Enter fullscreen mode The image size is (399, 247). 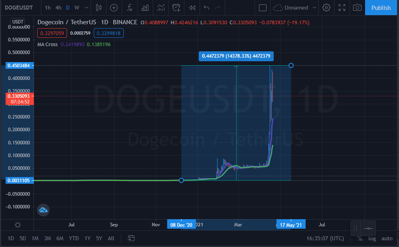[x=342, y=8]
